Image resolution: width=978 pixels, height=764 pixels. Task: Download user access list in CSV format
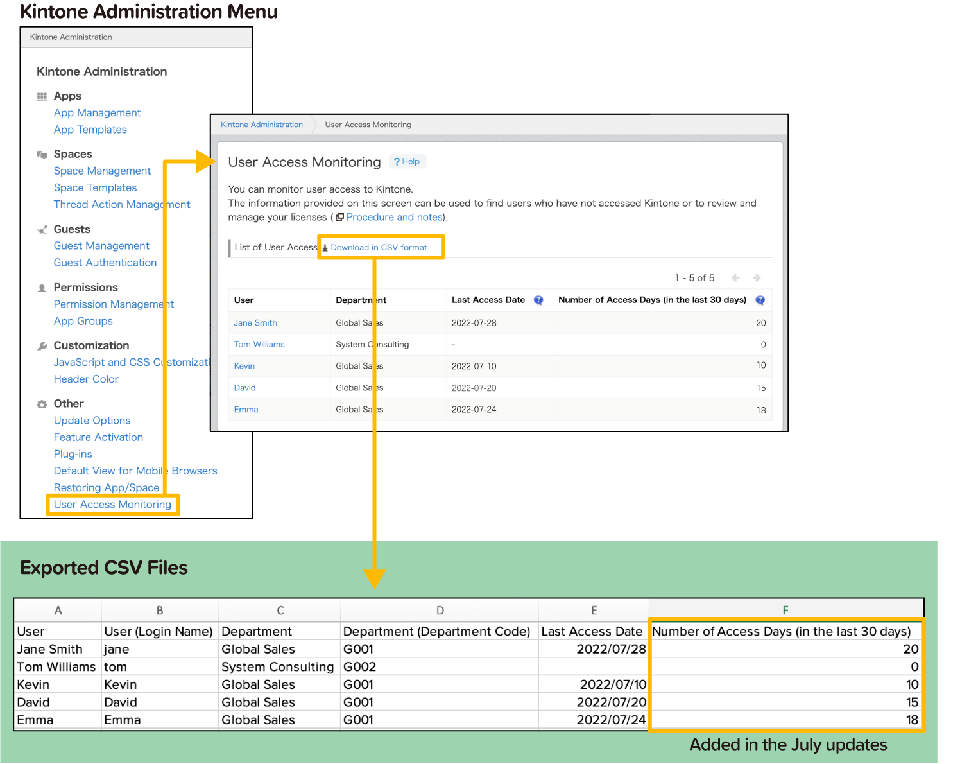379,248
